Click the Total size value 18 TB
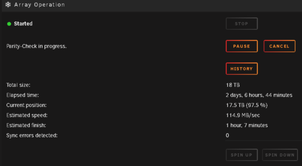302x166 pixels. (x=232, y=85)
